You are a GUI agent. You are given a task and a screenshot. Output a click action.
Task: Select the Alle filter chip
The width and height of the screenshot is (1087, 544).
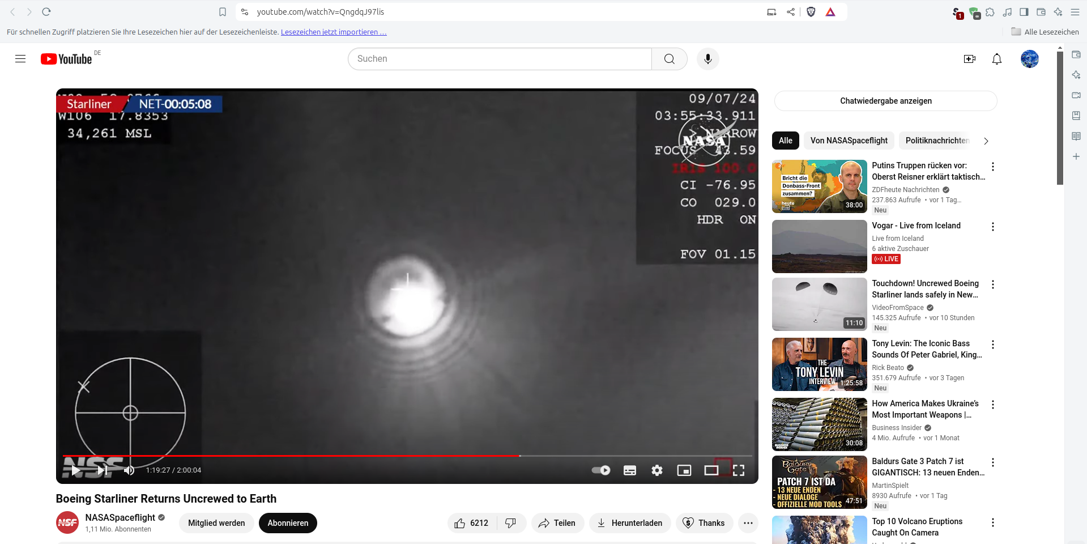coord(786,141)
